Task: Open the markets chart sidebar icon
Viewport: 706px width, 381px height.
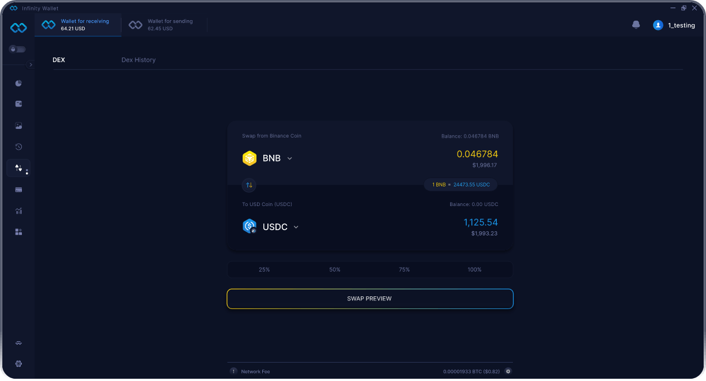Action: point(18,211)
